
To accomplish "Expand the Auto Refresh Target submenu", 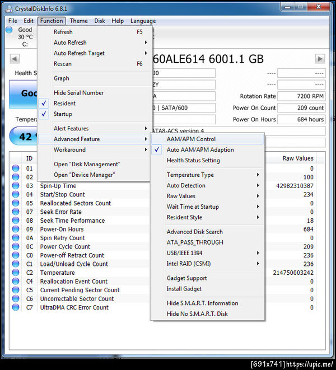I will (95, 53).
